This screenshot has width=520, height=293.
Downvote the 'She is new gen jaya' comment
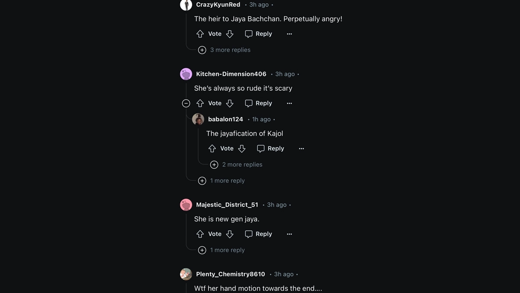230,234
